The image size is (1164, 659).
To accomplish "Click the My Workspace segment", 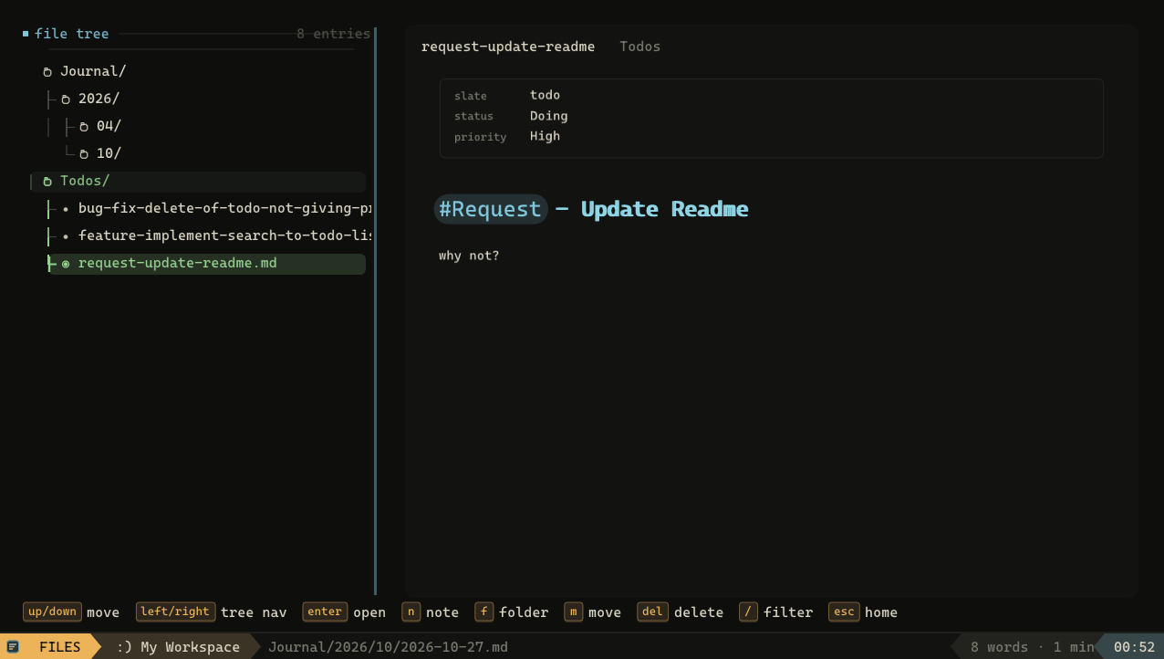I will pyautogui.click(x=178, y=647).
